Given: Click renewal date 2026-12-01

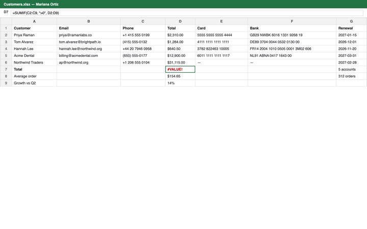Looking at the screenshot, I should 351,42.
